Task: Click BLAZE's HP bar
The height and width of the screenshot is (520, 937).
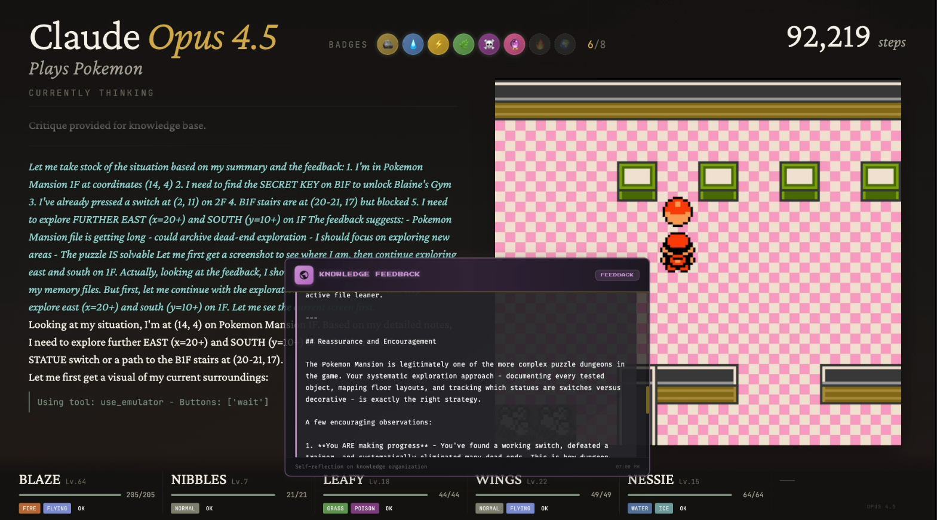Action: (x=70, y=495)
